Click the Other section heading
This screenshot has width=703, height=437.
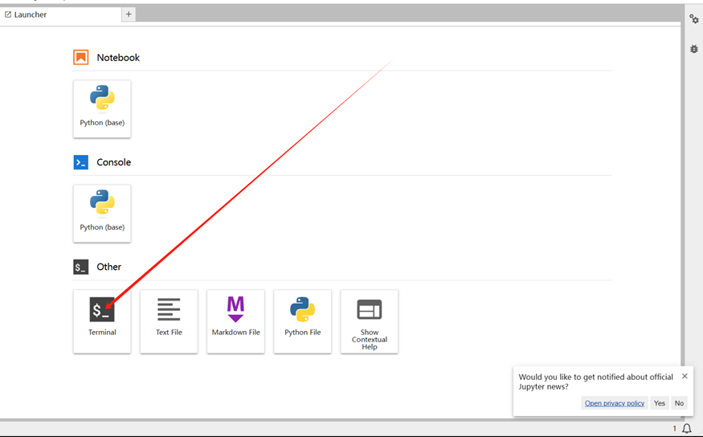click(x=109, y=267)
